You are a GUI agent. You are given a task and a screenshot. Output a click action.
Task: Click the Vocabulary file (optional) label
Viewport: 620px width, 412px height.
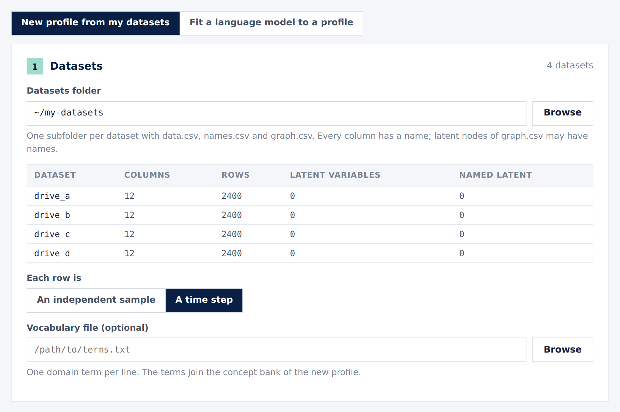(87, 328)
